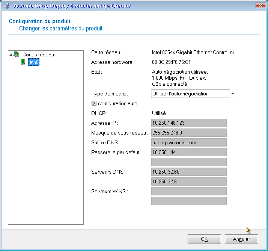The width and height of the screenshot is (268, 251).
Task: Click the Utiliser l'auto-négociation combo box
Action: 190,94
